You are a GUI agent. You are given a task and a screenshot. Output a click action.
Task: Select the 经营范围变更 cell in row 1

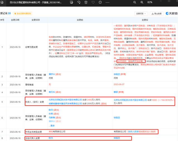pos(31,47)
